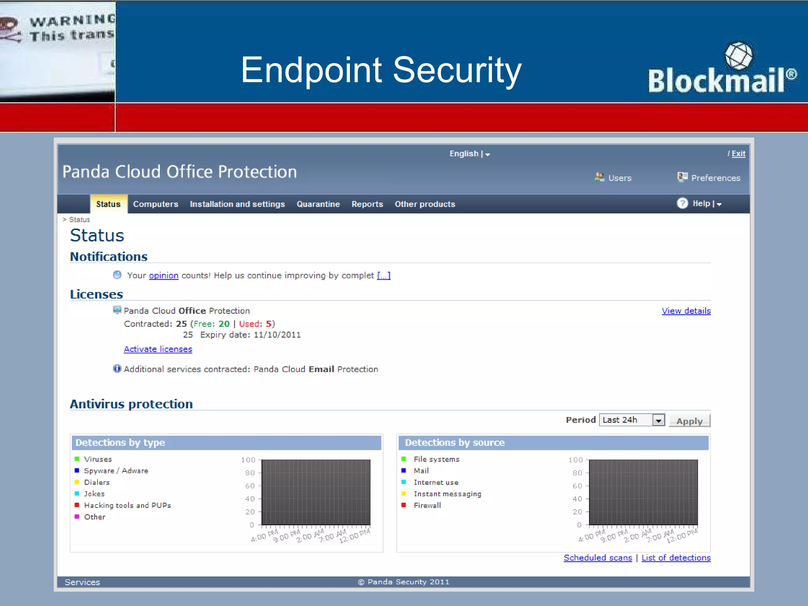Image resolution: width=808 pixels, height=606 pixels.
Task: Select the Other products tab
Action: coord(425,204)
